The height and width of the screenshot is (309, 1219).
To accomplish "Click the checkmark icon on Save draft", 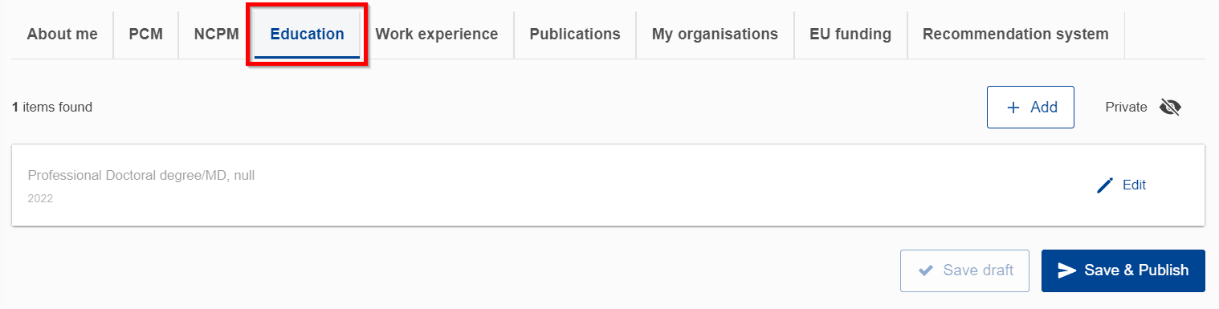I will [x=925, y=270].
